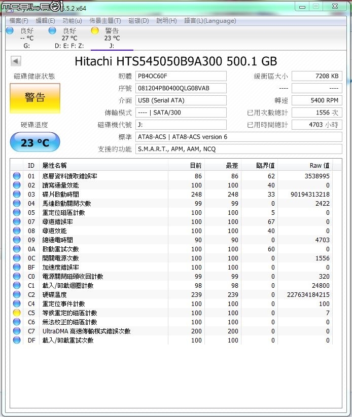Viewport: 352px width, 417px height.
Task: Click the Raw 值 column header
Action: click(305, 165)
